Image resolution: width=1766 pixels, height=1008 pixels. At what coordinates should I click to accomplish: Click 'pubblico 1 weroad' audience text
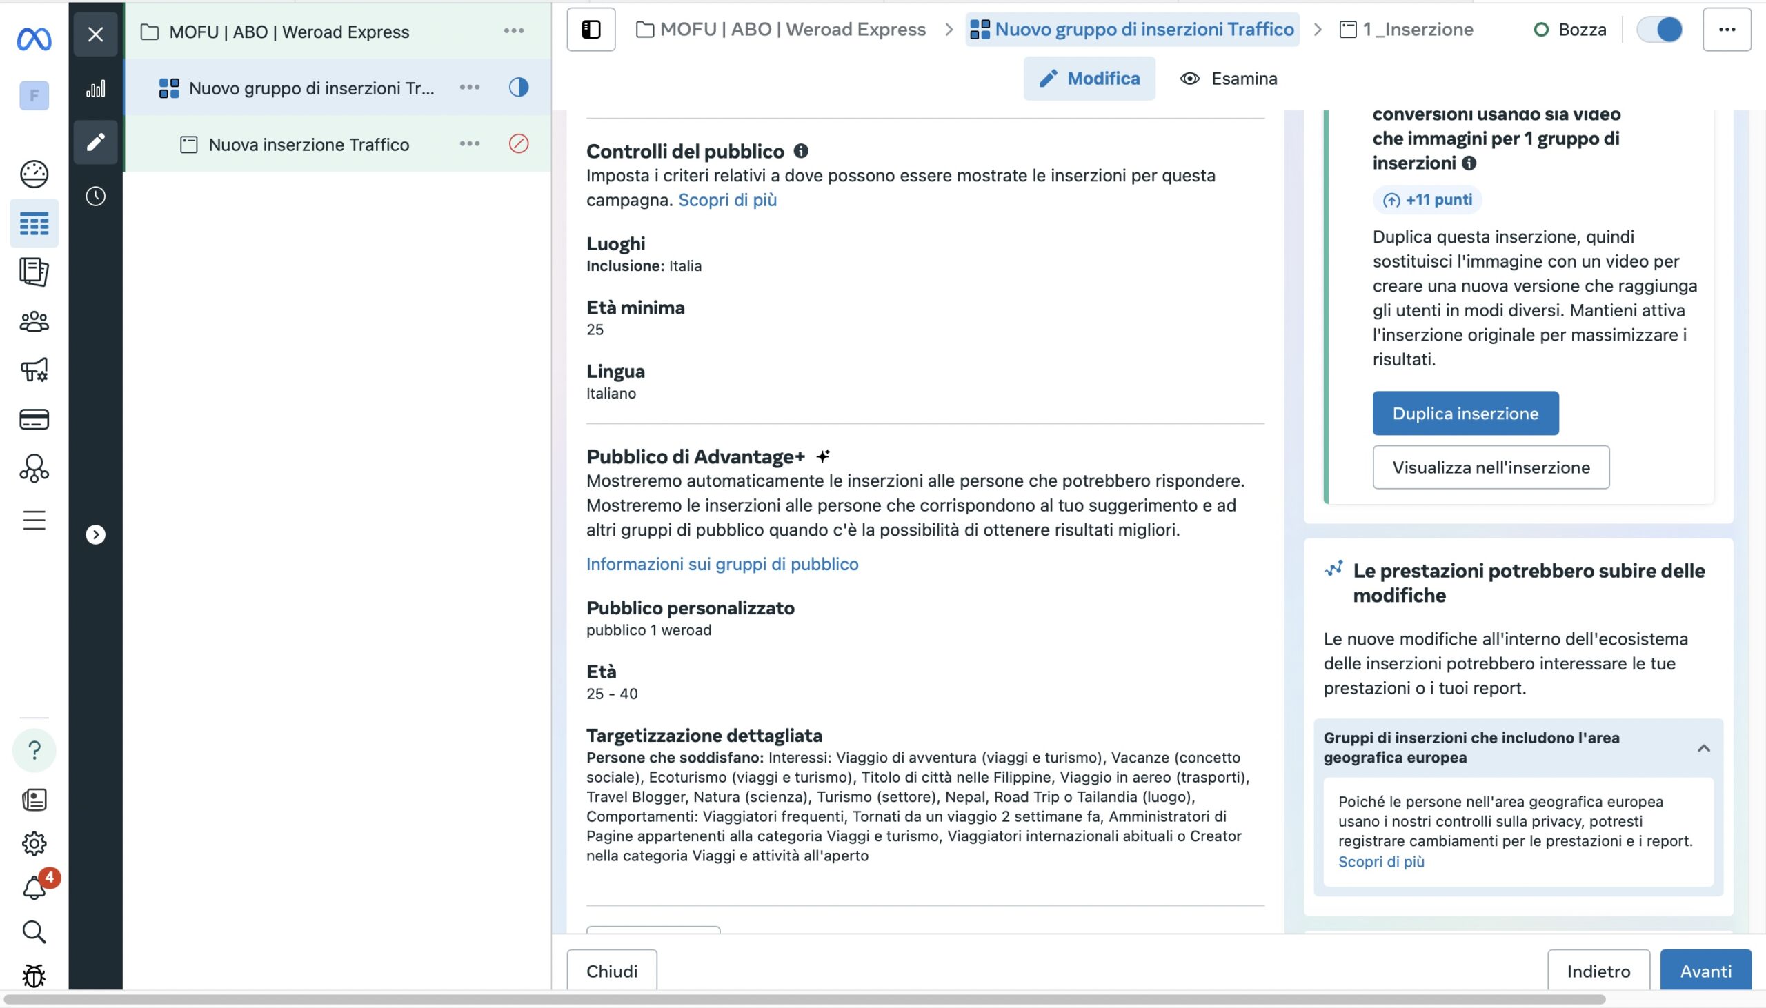tap(648, 629)
